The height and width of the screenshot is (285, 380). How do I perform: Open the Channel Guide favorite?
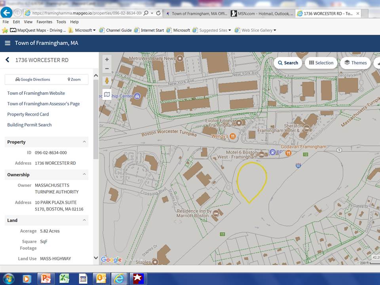coord(116,30)
